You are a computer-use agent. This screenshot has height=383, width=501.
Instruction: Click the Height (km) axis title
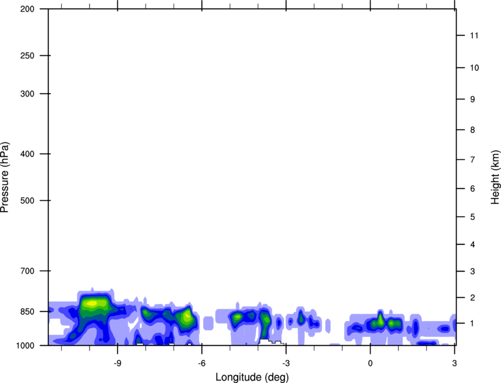coord(495,177)
